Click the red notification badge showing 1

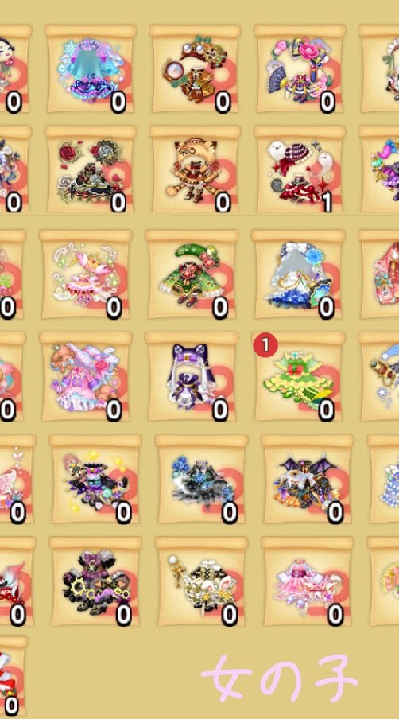click(x=265, y=345)
